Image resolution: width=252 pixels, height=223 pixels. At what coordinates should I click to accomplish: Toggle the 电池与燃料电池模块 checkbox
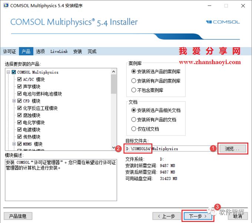point(19,93)
